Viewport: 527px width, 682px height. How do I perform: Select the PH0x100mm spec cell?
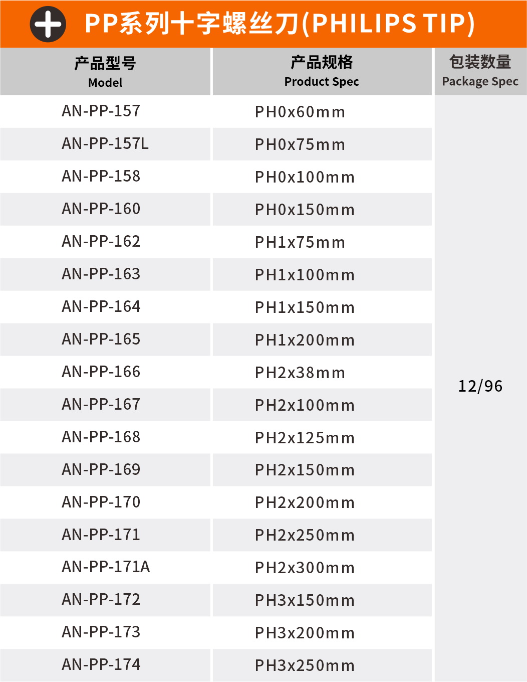coord(305,177)
